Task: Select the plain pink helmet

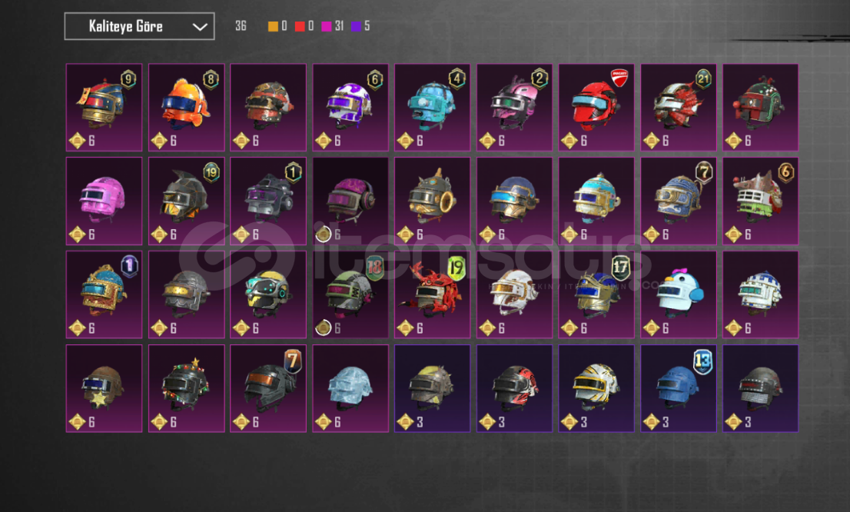Action: 104,201
